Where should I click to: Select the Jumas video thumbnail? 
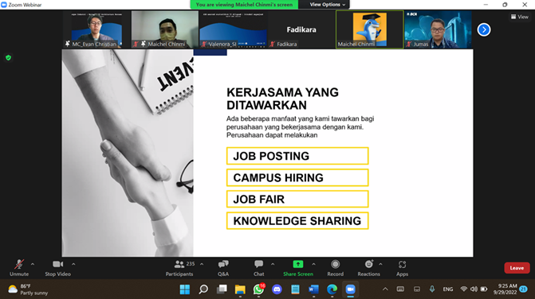tap(438, 29)
